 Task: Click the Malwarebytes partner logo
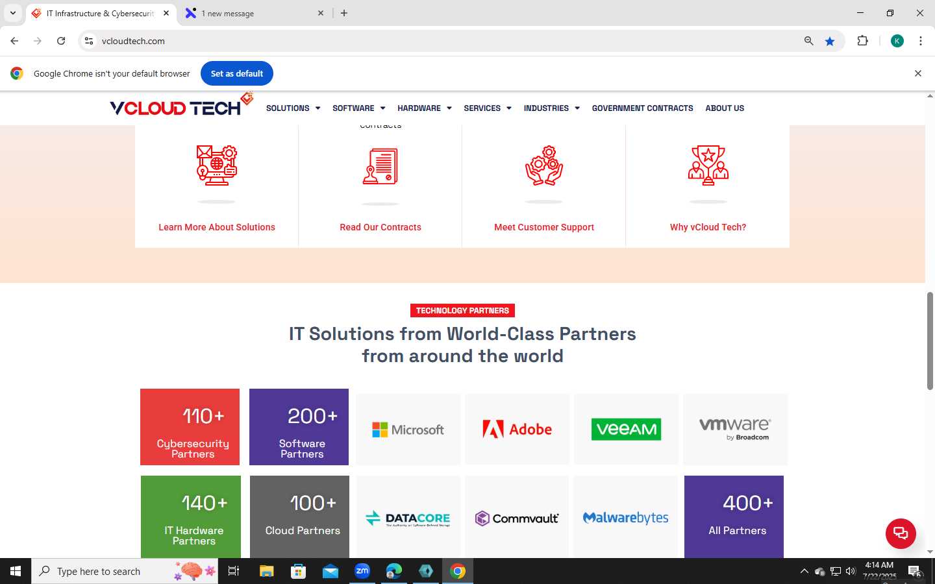coord(626,518)
